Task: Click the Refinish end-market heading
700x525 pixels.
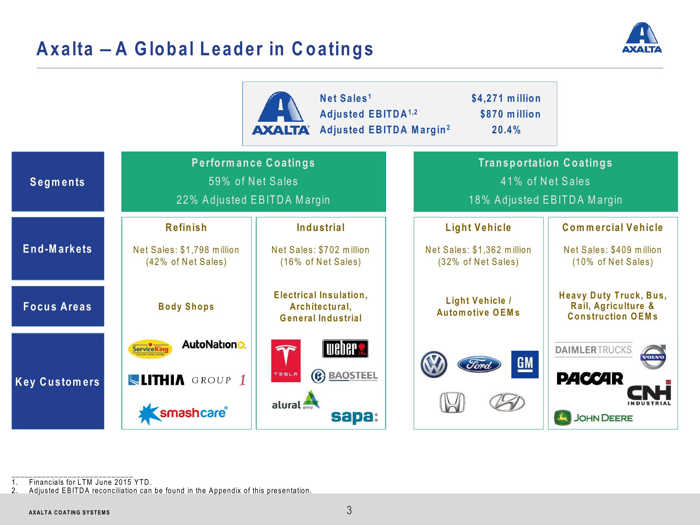Action: point(186,227)
